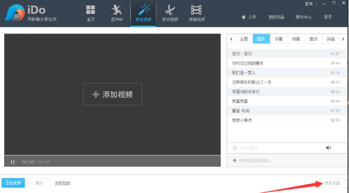Minimize the iDo window

coord(324,4)
